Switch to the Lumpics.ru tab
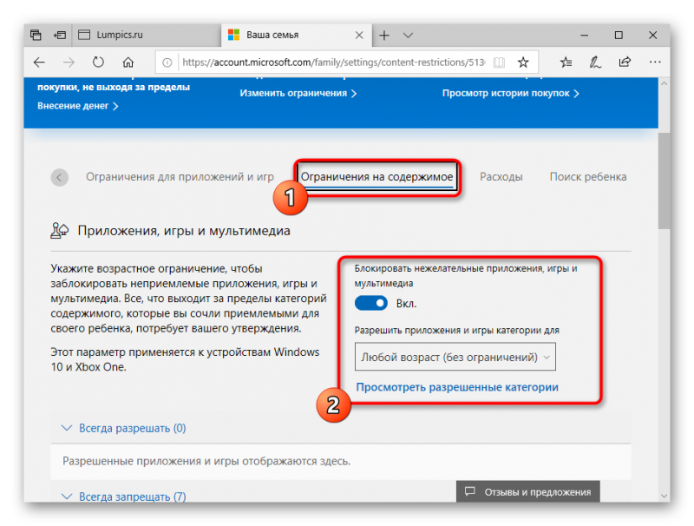This screenshot has height=526, width=694. (147, 35)
